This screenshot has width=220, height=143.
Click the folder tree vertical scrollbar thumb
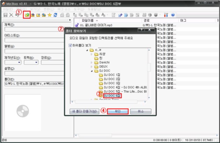(x=149, y=67)
